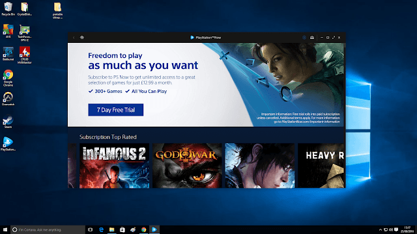Select the Google Chrome desktop shortcut
Screen dimensions: 417x234
coord(8,78)
